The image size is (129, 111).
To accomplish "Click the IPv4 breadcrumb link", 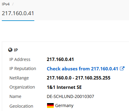I will [6, 4].
